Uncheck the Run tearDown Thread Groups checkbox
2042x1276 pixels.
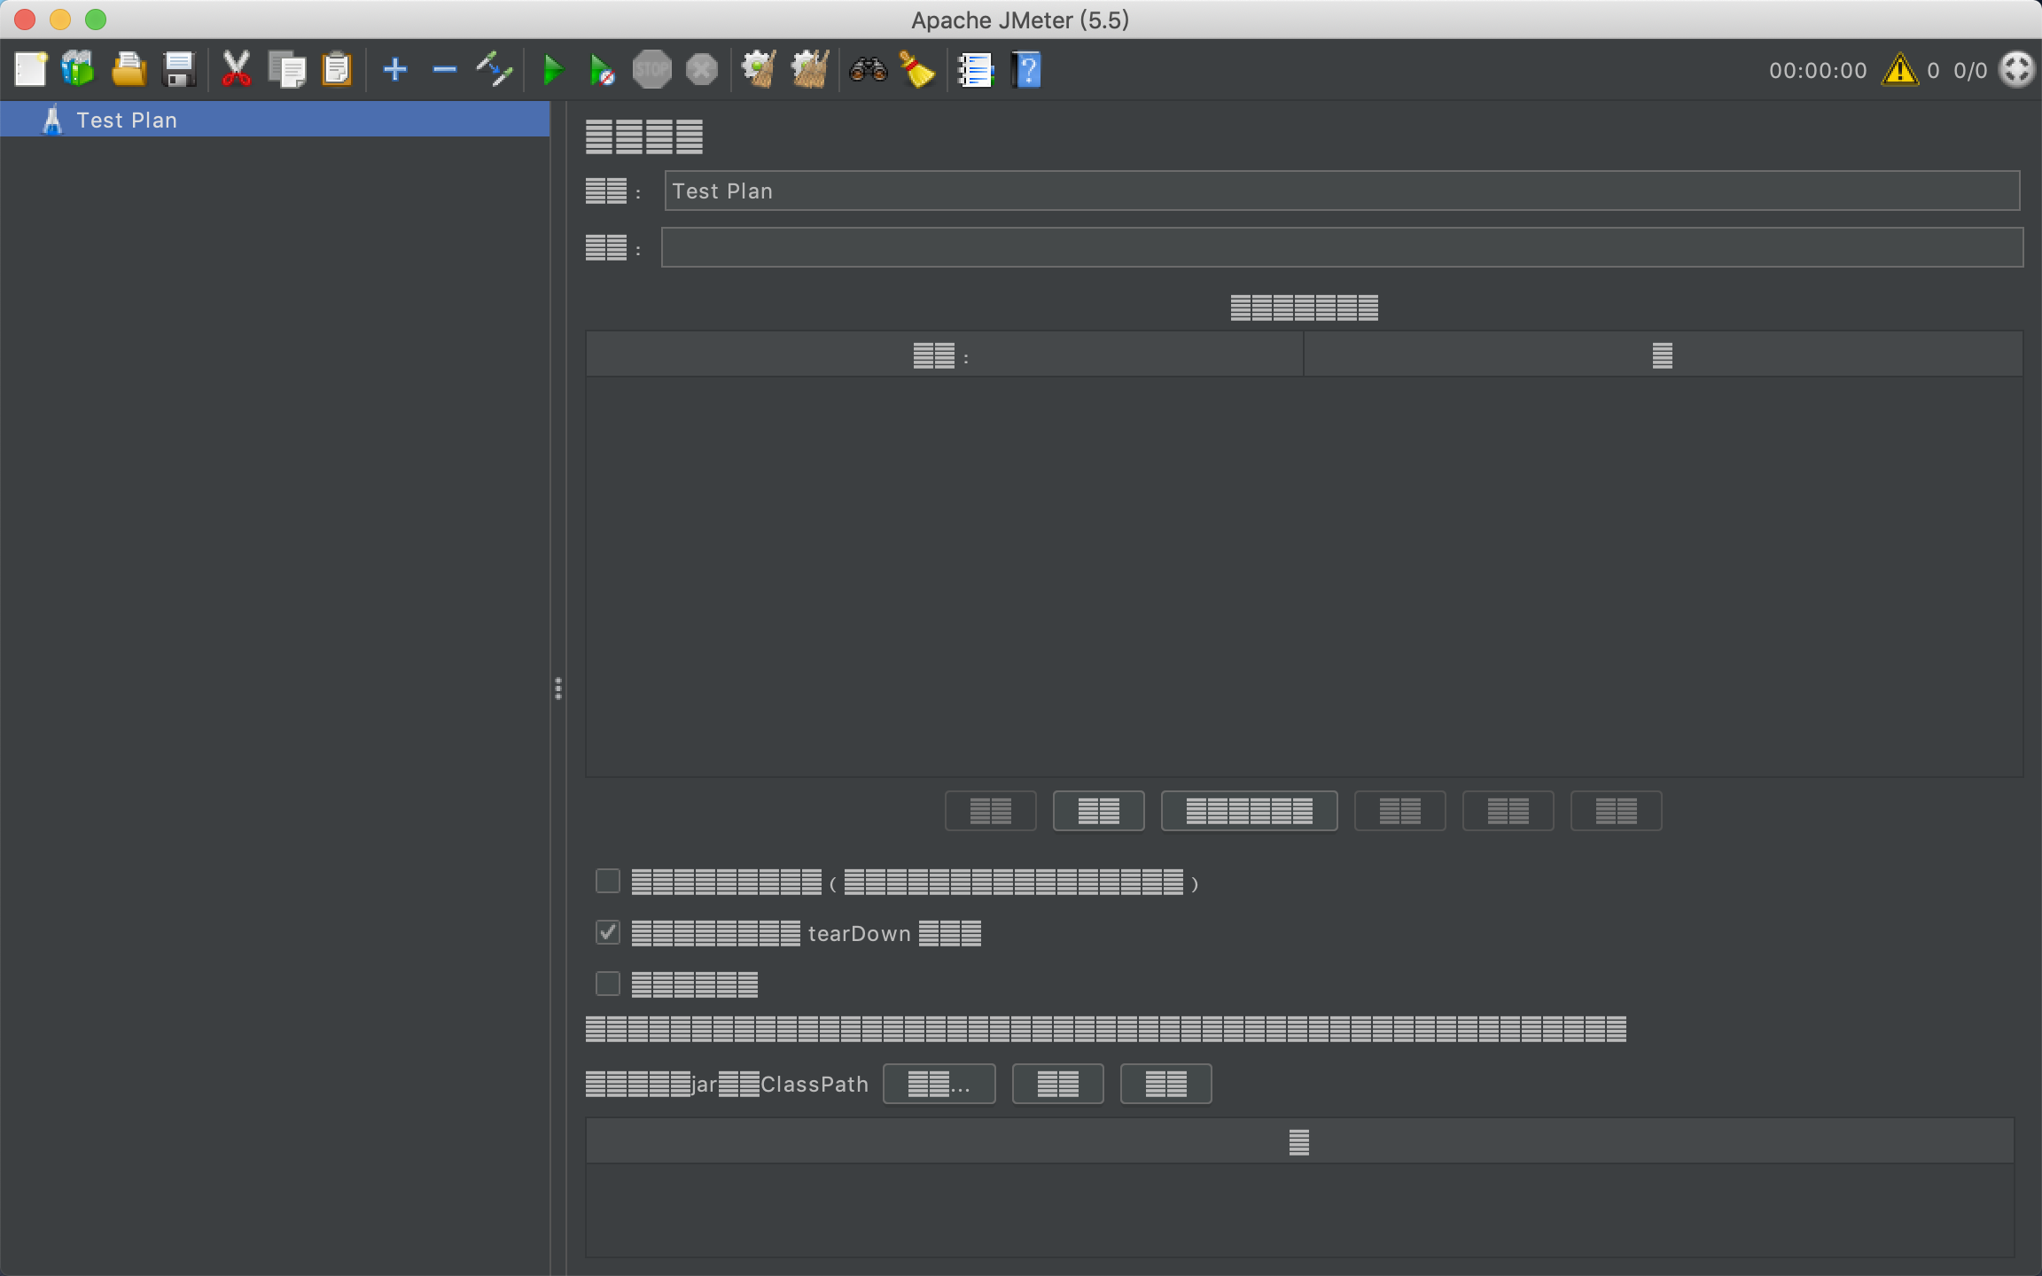[x=607, y=932]
